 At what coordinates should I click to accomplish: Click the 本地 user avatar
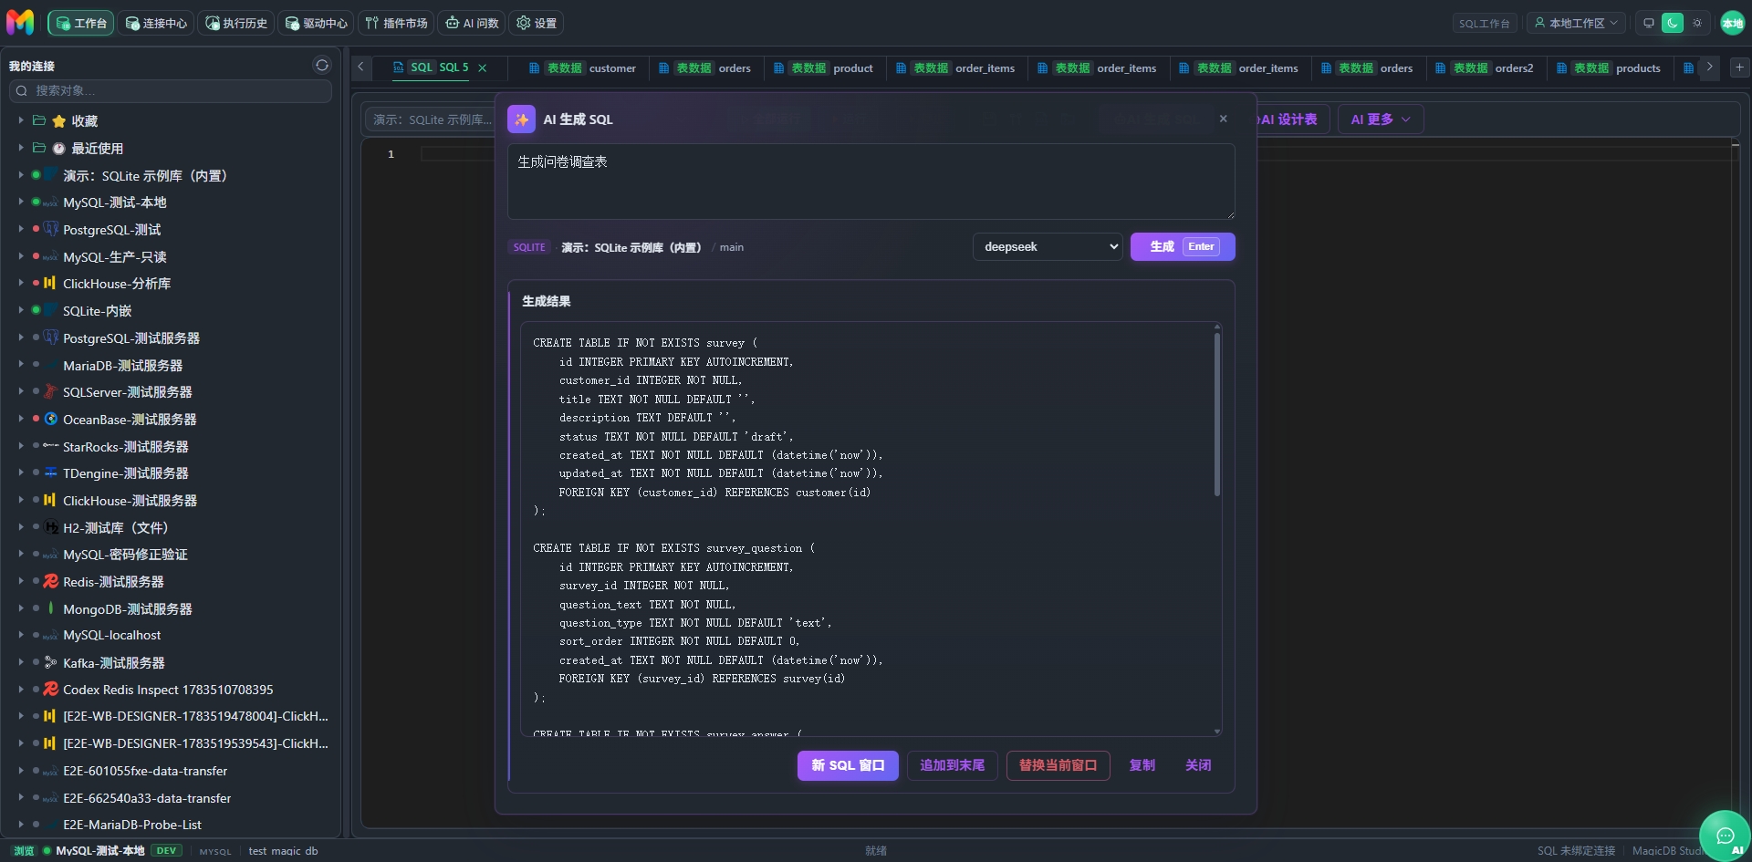coord(1732,23)
